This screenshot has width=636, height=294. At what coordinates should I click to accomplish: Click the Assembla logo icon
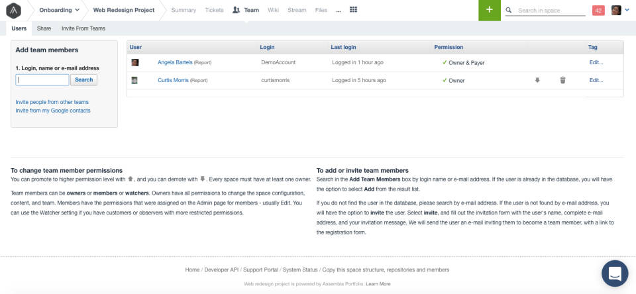pos(13,11)
